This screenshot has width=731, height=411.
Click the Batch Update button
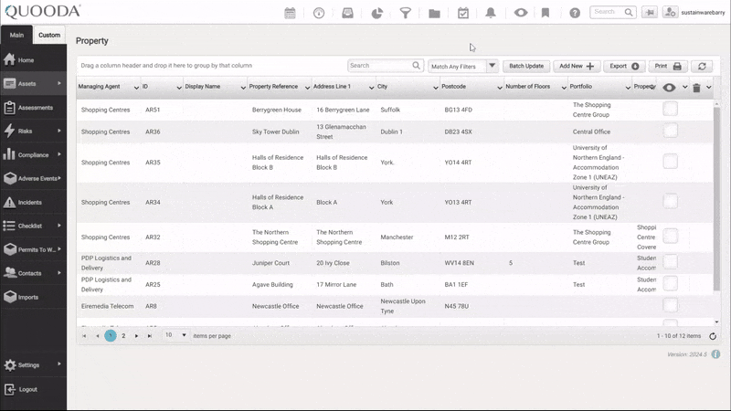(526, 66)
